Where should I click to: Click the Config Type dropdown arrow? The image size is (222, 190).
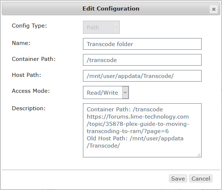point(116,27)
